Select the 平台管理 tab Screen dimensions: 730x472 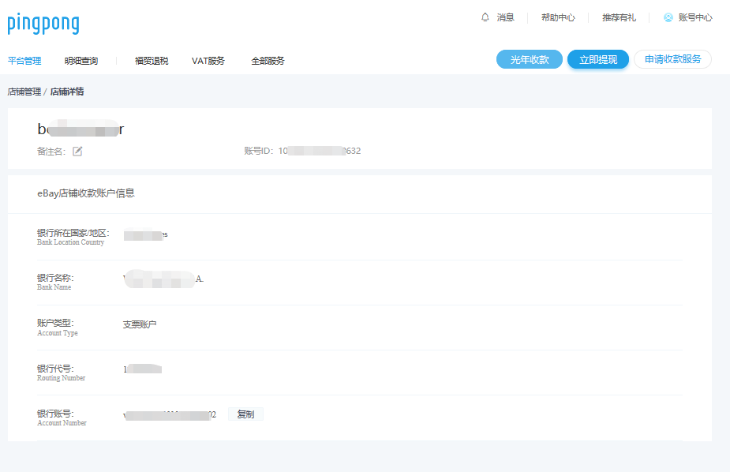coord(24,61)
